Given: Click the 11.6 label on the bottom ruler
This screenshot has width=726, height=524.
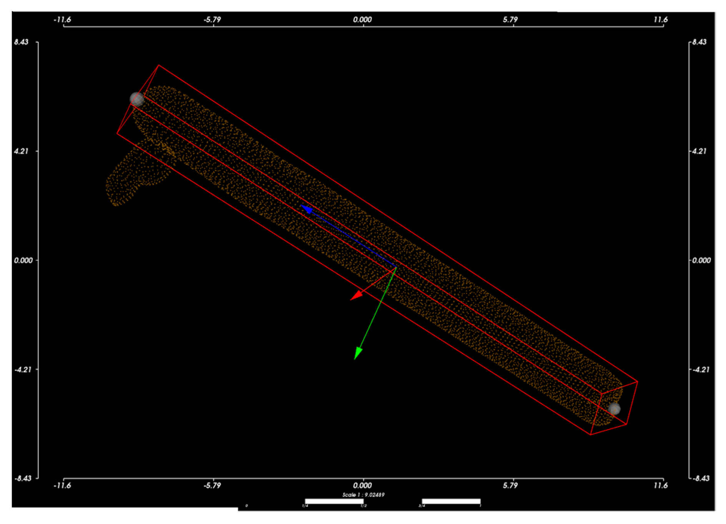Looking at the screenshot, I should coord(660,485).
